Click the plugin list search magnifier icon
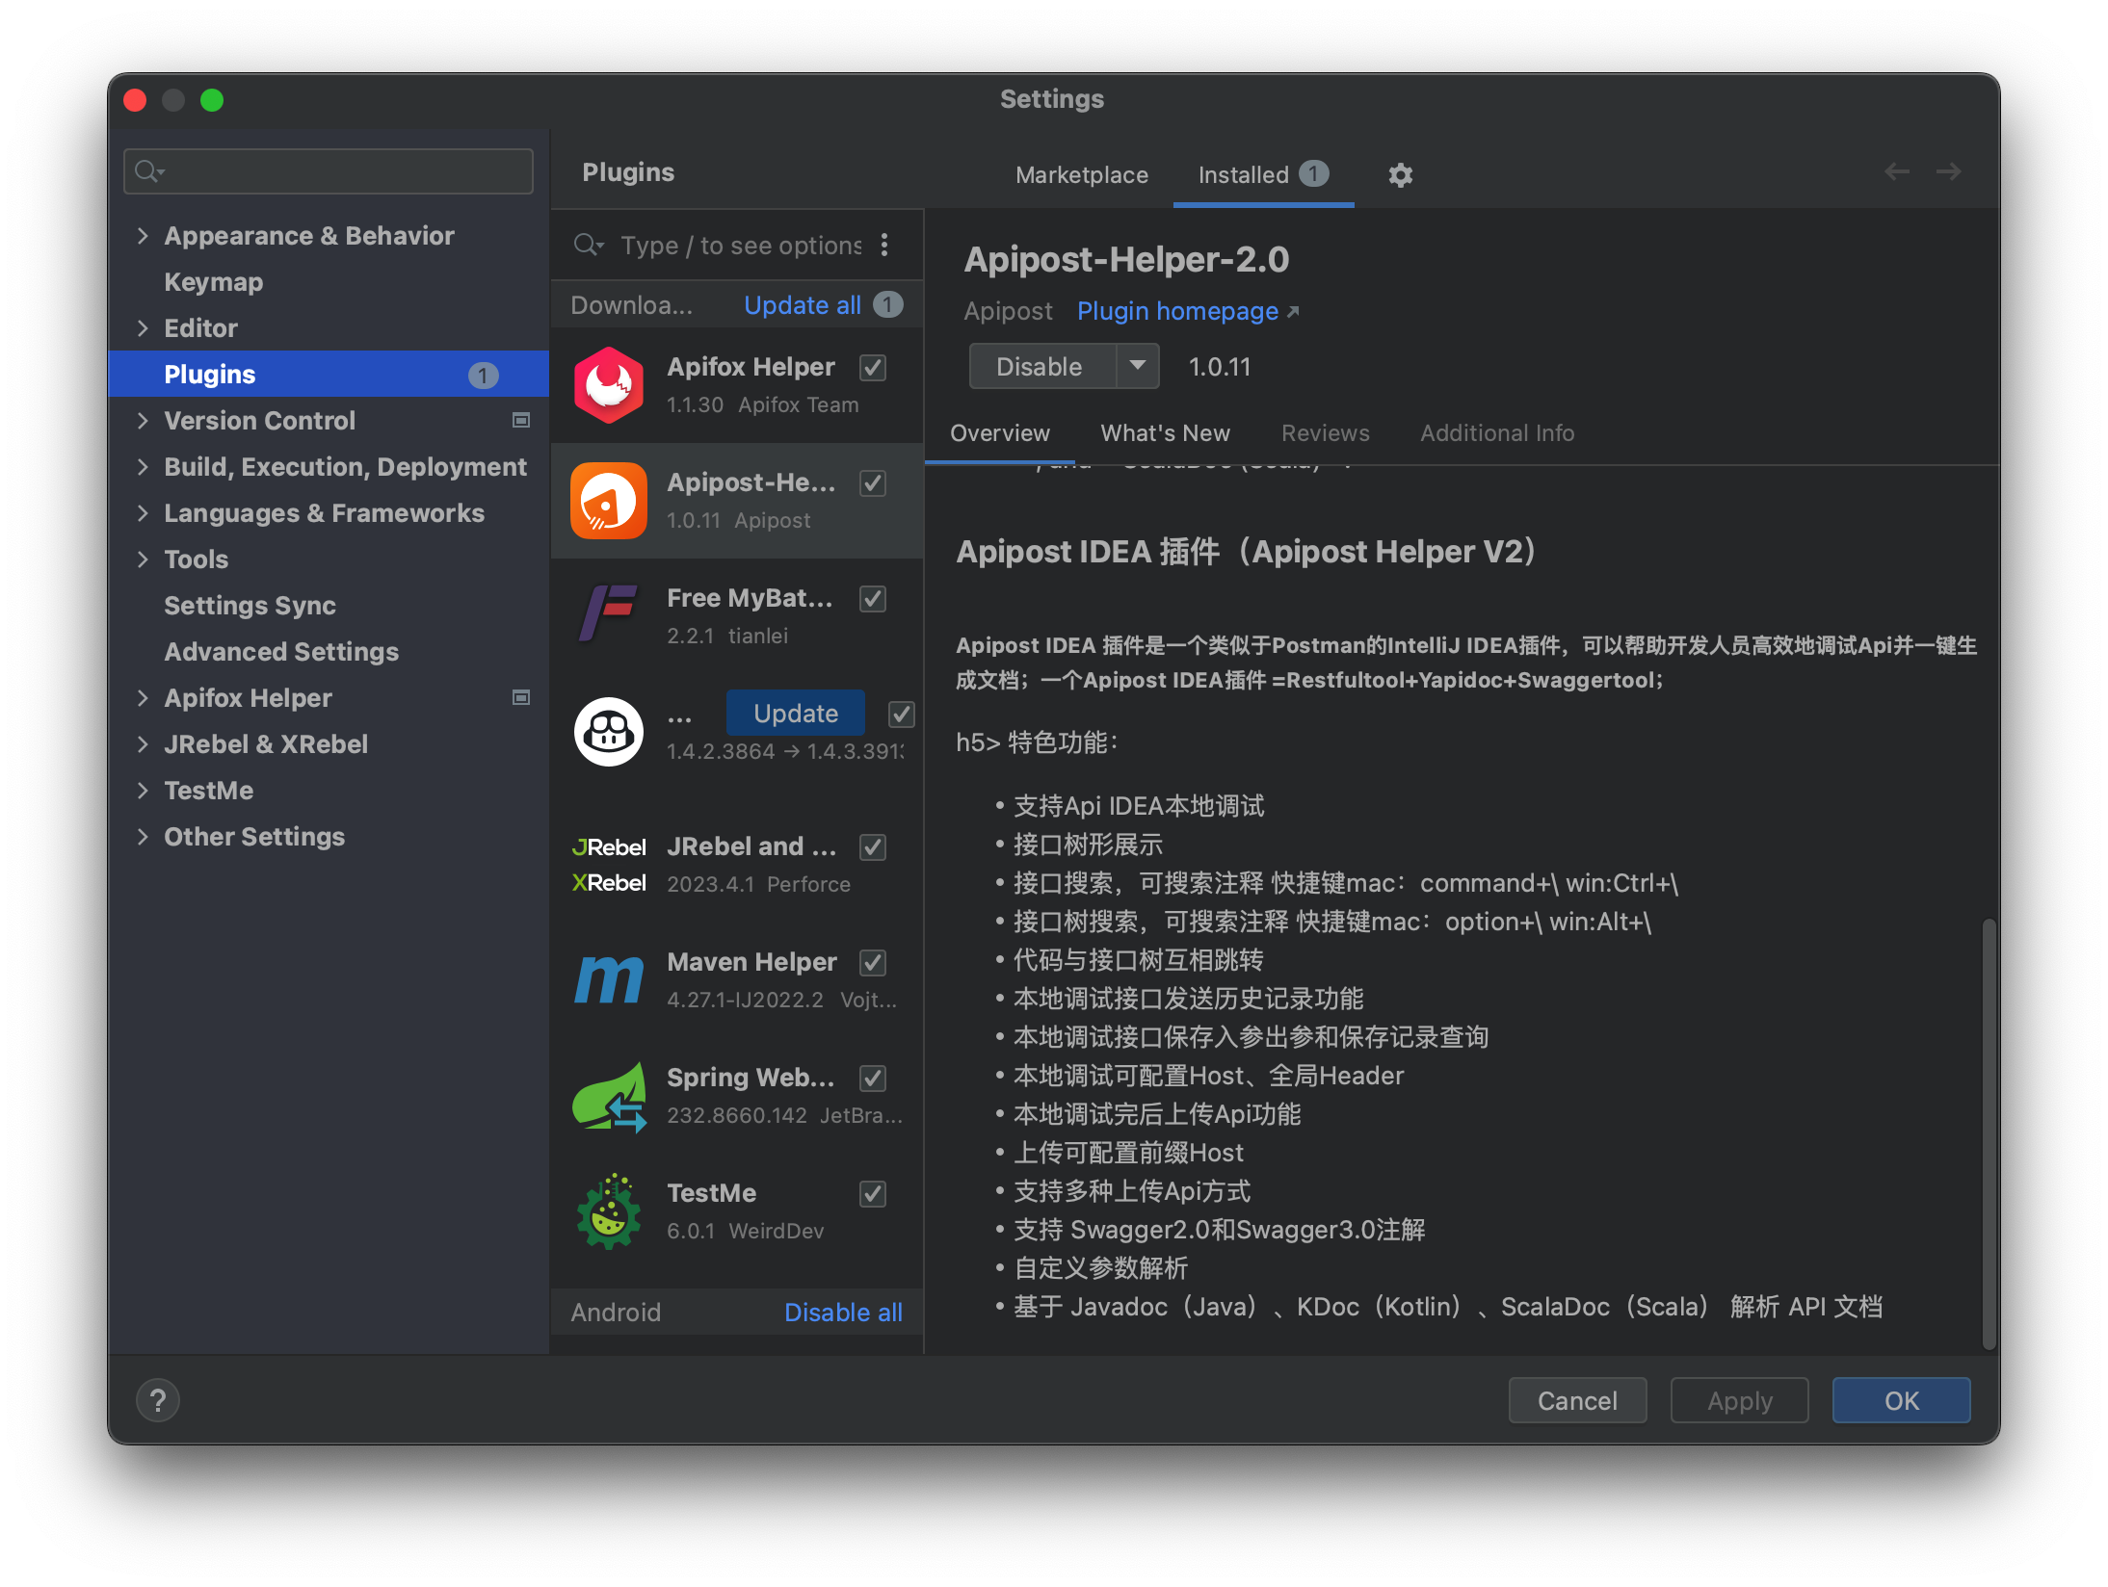 [588, 246]
